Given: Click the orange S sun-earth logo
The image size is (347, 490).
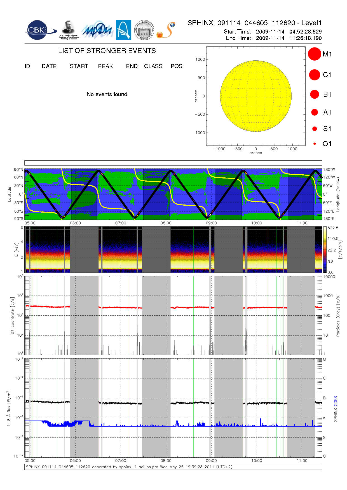Looking at the screenshot, I should pos(166,30).
